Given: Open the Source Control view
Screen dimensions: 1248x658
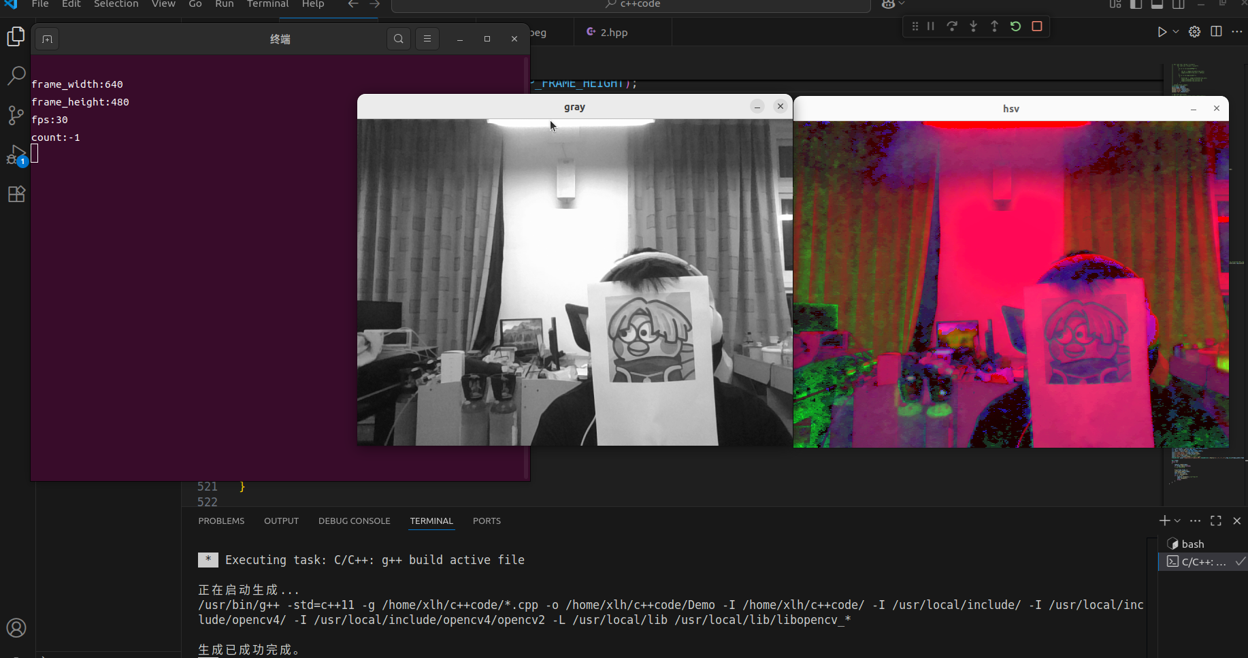Looking at the screenshot, I should coord(16,115).
